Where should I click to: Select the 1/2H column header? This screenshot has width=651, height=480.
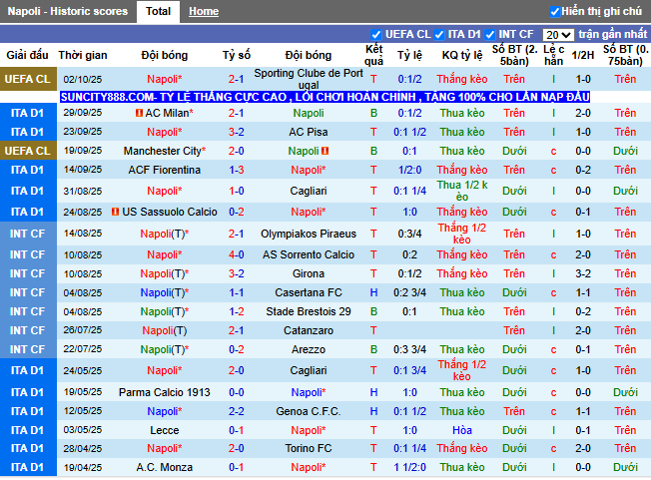coord(583,55)
